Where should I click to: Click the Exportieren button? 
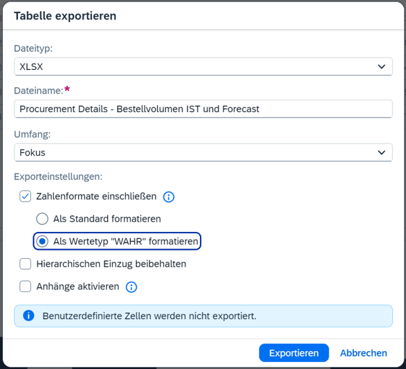(294, 353)
